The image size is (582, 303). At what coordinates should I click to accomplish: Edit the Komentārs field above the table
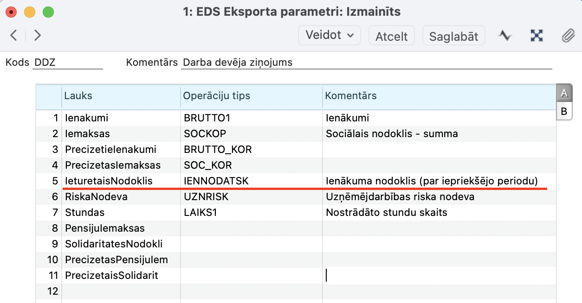point(366,63)
